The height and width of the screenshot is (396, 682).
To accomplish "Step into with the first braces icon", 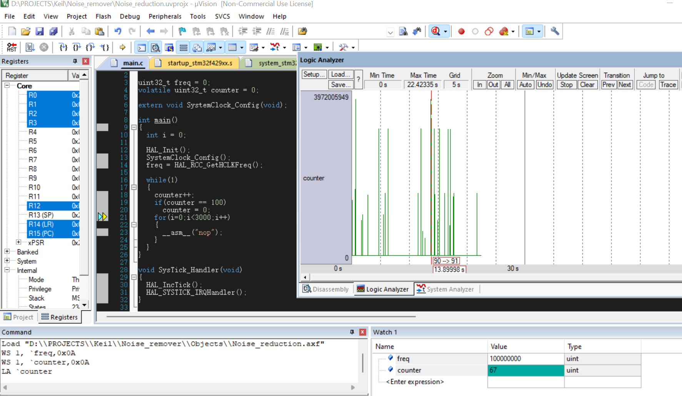I will pos(63,47).
